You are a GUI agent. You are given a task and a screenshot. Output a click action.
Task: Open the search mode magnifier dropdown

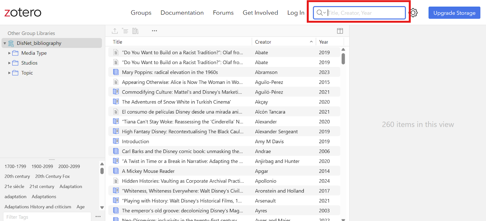[x=321, y=13]
